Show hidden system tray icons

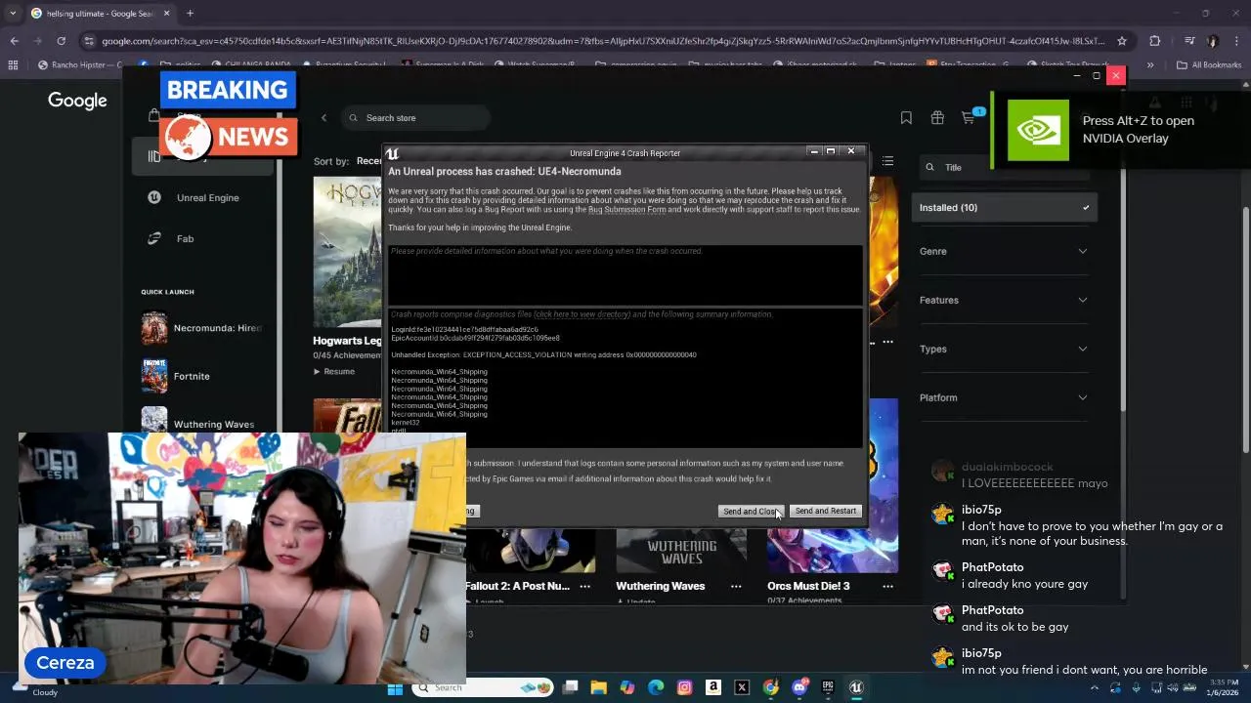1094,688
